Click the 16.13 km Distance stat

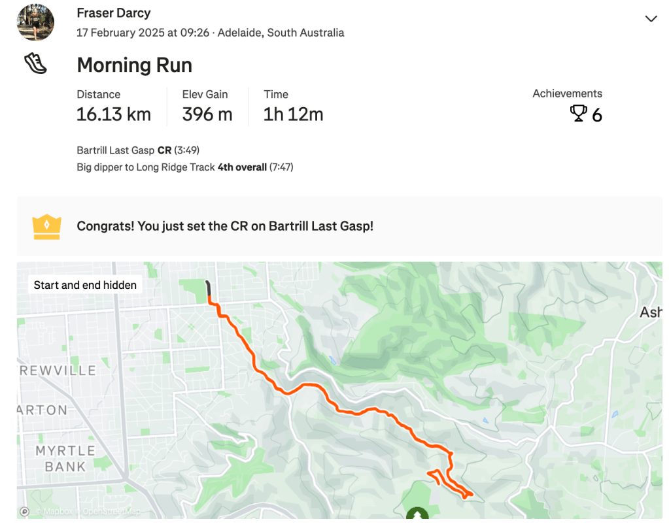114,114
